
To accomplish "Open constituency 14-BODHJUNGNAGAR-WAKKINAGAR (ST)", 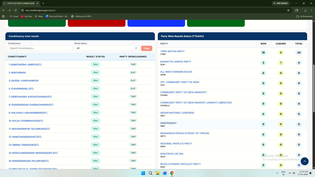I will (33, 153).
